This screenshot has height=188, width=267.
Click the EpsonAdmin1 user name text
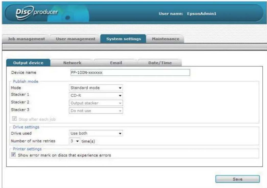202,14
